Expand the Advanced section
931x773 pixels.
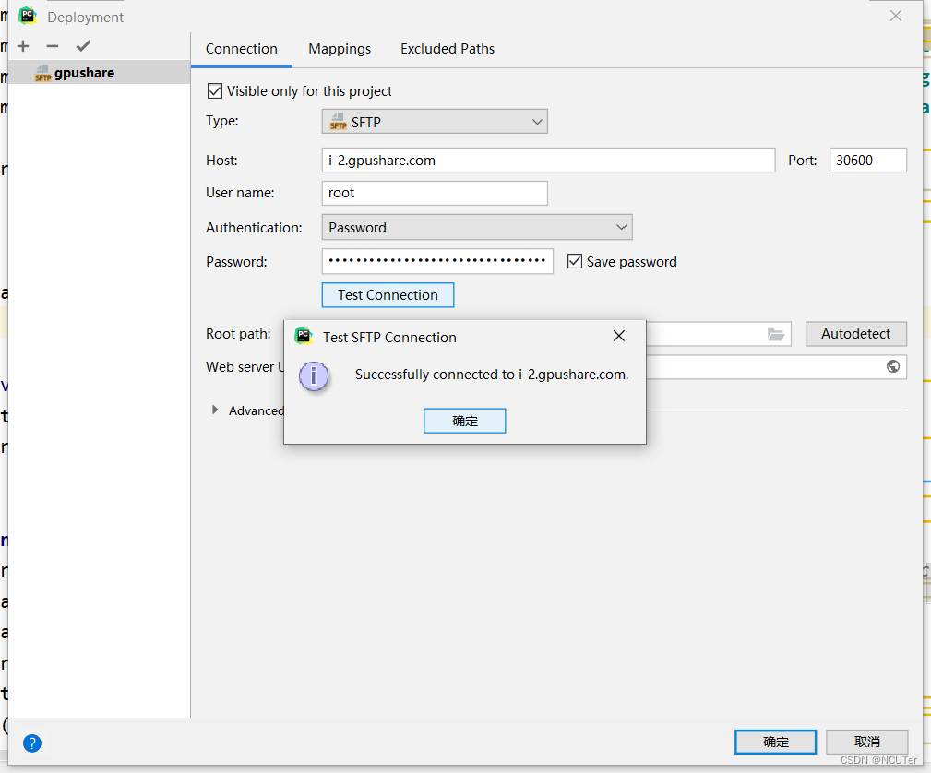[x=216, y=410]
